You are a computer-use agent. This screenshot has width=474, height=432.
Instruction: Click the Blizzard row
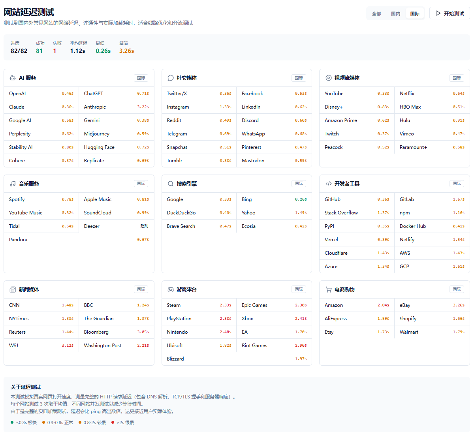click(237, 359)
